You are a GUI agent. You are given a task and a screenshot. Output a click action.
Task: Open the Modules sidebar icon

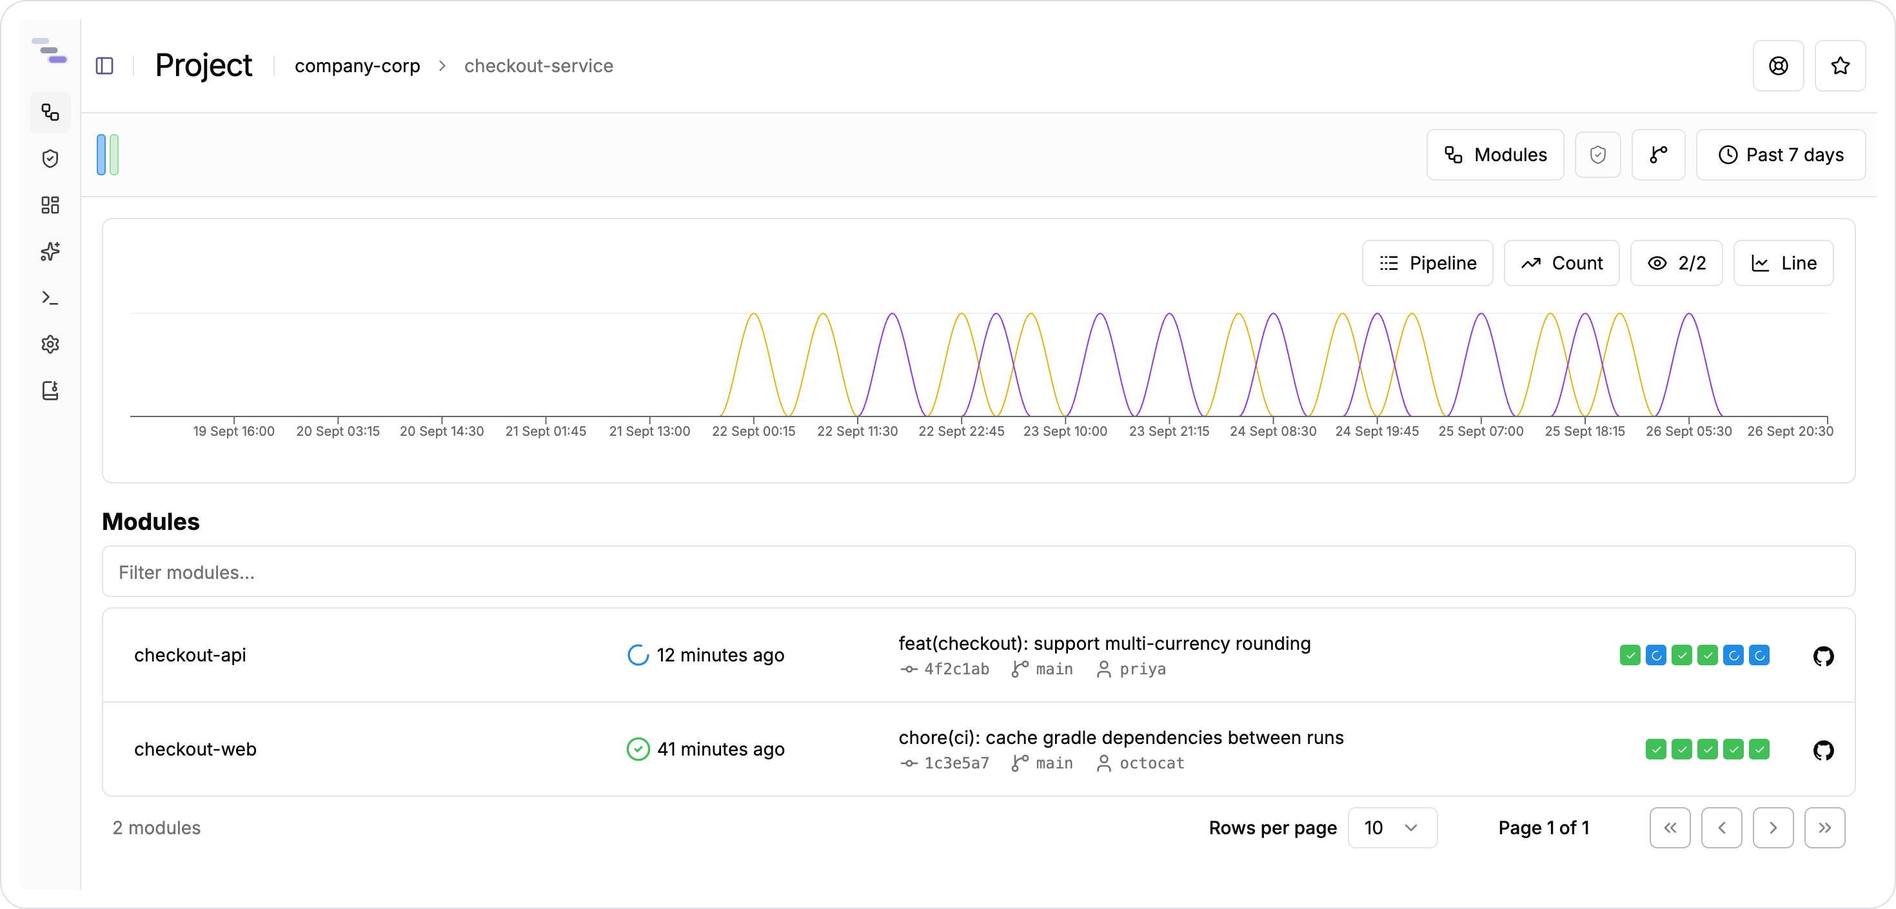point(50,113)
